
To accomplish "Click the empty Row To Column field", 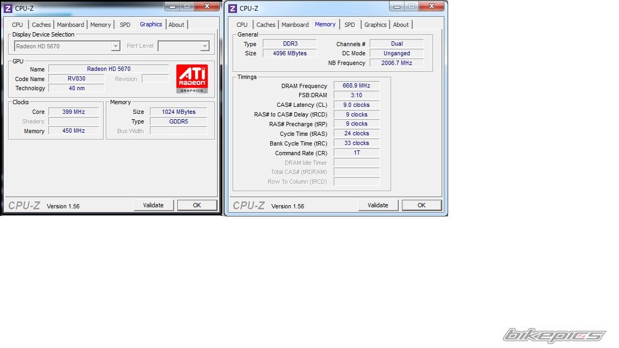I will (356, 182).
